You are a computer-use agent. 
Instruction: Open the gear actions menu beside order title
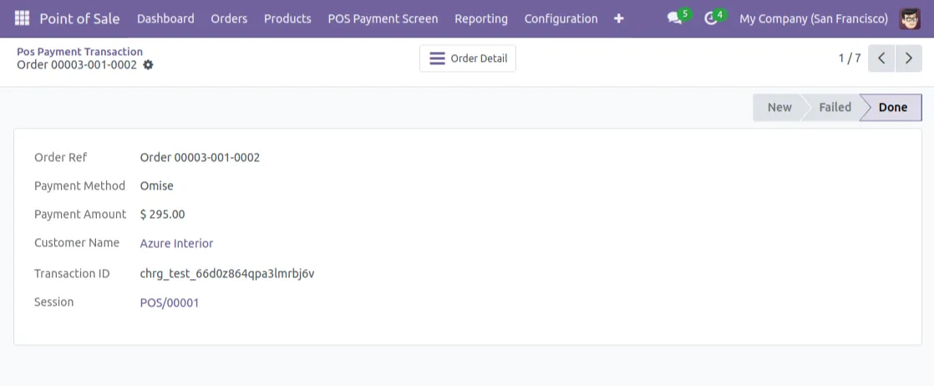148,65
